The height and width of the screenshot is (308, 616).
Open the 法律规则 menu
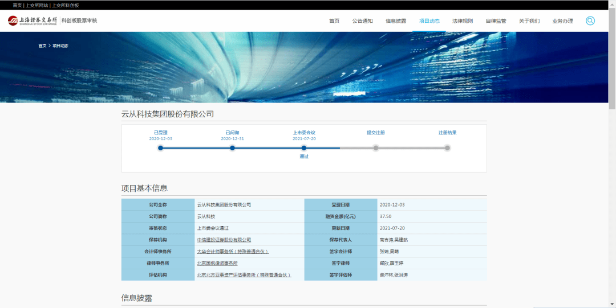(463, 21)
